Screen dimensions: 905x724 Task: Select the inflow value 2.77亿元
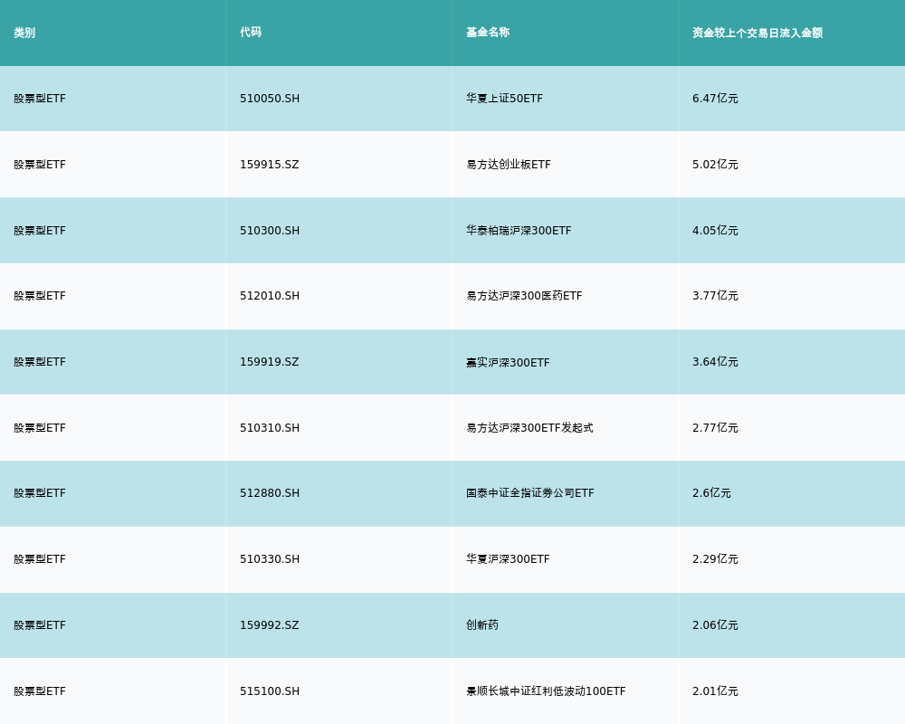pos(715,428)
